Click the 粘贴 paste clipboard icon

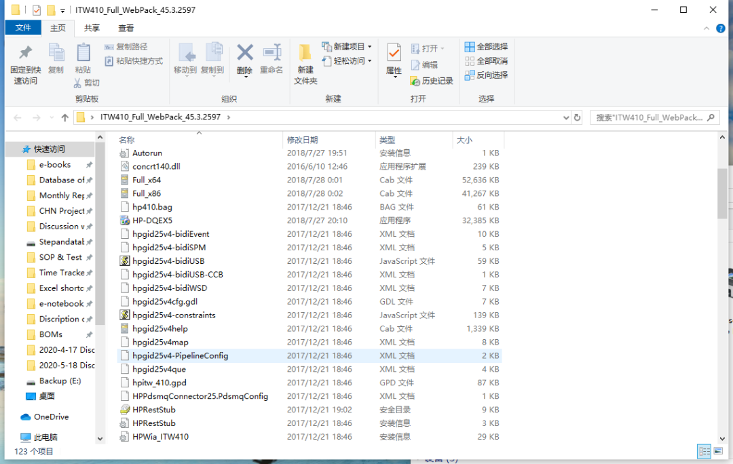[x=83, y=52]
